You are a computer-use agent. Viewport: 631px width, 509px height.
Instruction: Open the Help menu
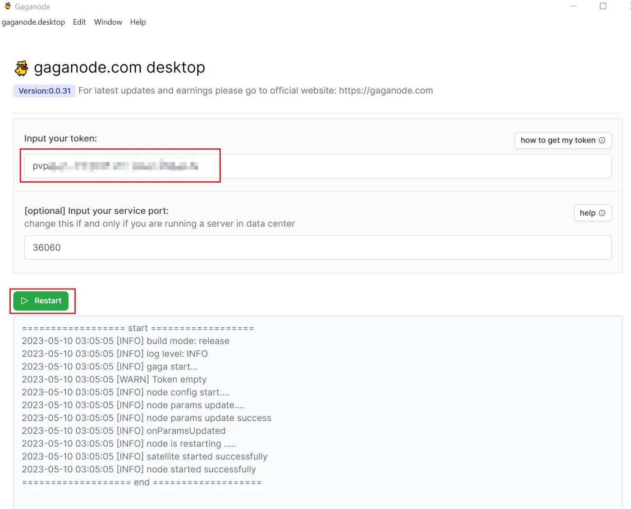138,22
